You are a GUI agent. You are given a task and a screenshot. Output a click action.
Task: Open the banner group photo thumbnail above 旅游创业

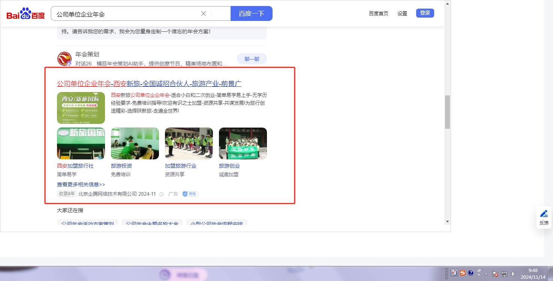[x=243, y=143]
